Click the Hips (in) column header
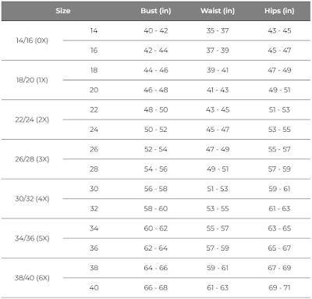The image size is (312, 299). [279, 11]
